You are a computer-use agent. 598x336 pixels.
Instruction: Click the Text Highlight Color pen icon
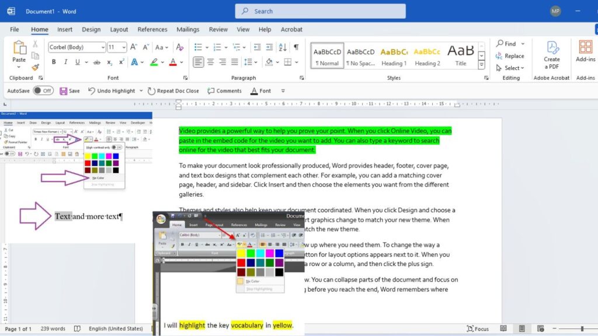154,62
